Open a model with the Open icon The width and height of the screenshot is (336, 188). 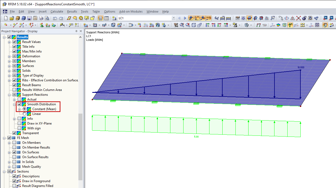[x=12, y=18]
